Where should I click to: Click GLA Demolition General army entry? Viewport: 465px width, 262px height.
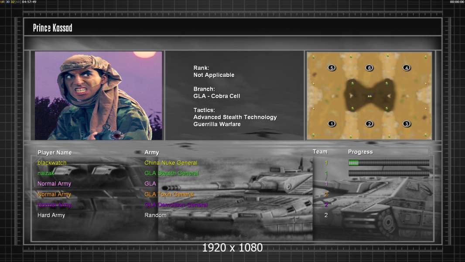click(x=176, y=205)
